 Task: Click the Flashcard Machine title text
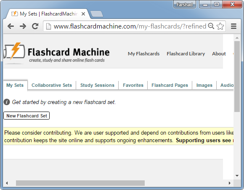69,52
